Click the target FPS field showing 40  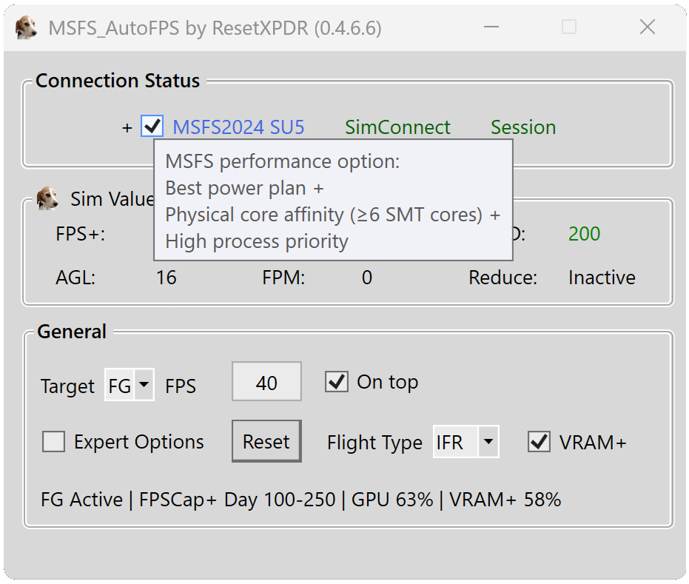(266, 381)
